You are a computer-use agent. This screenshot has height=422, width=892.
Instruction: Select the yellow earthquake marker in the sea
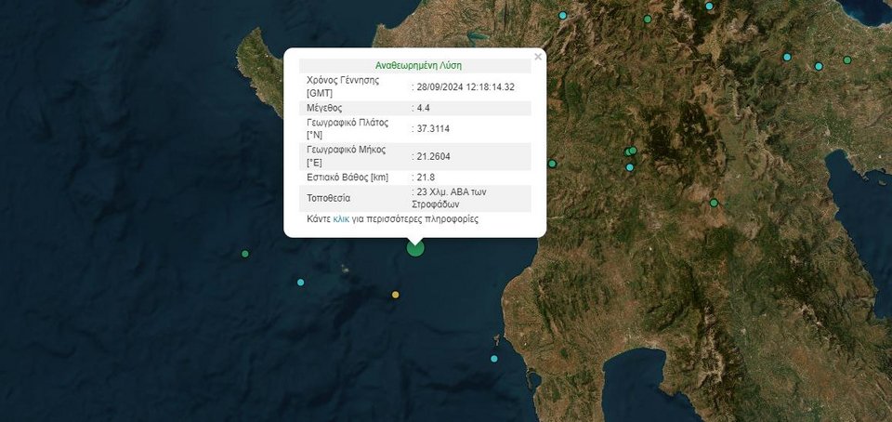(396, 295)
